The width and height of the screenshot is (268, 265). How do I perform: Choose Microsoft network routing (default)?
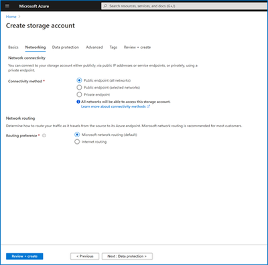pos(77,135)
